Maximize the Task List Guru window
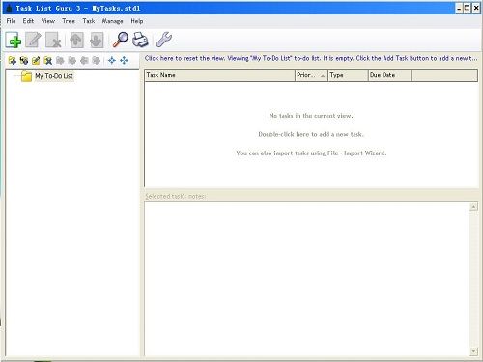 pos(468,8)
